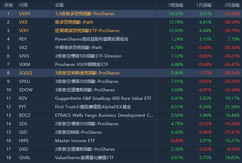The width and height of the screenshot is (242, 163).
Task: Open Guggenheim S&P Smallcap 600 Pure Value ETF
Action: click(103, 98)
